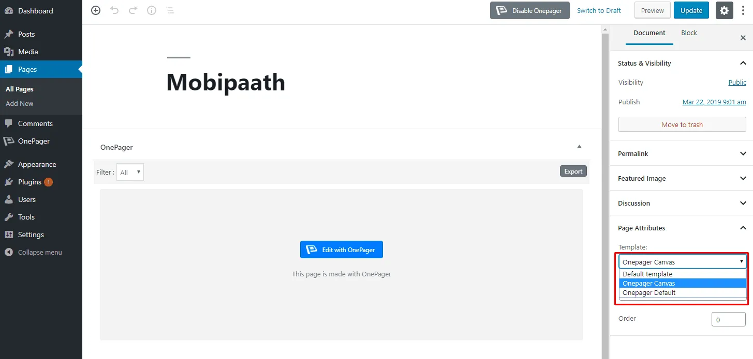Viewport: 753px width, 359px height.
Task: Choose Default template option
Action: click(x=683, y=274)
